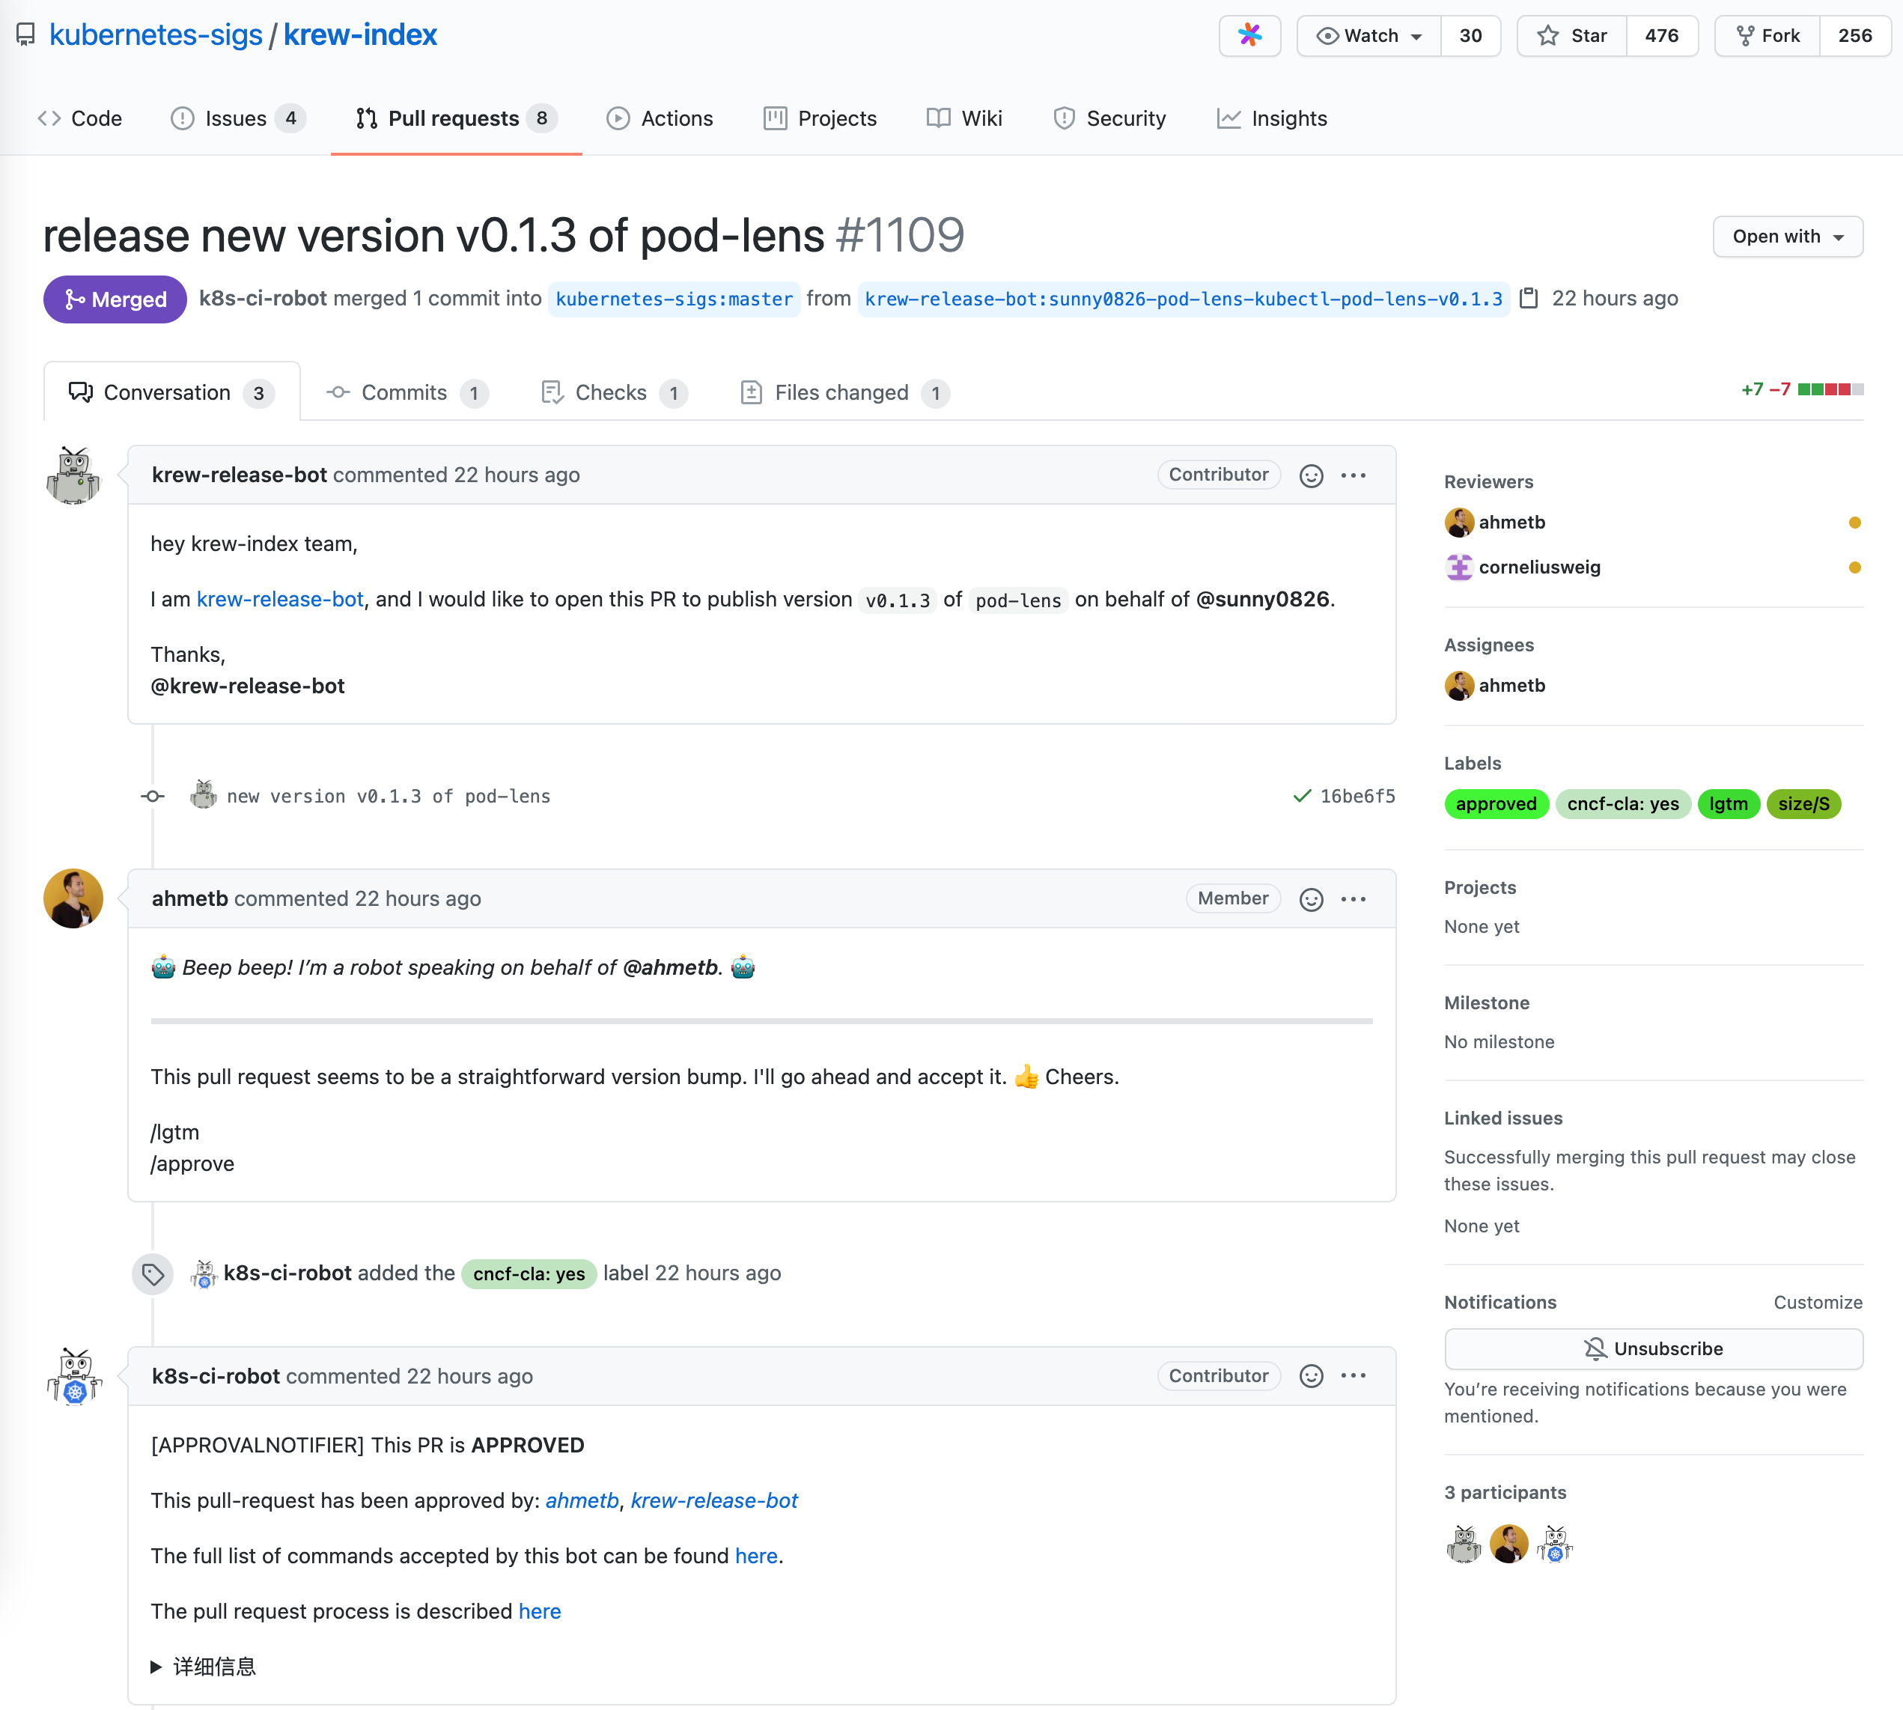The width and height of the screenshot is (1903, 1710).
Task: Click the forks count 256
Action: 1855,36
